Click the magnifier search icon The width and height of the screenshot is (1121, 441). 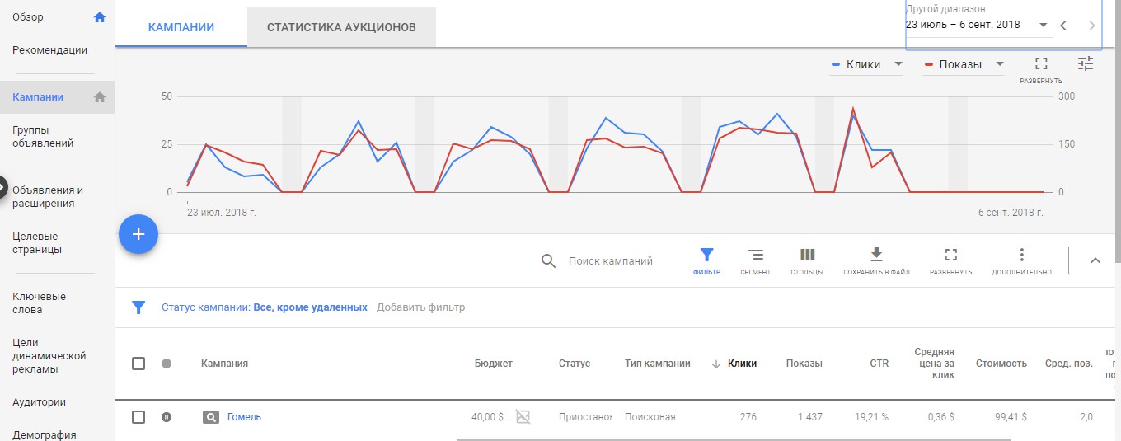click(x=548, y=261)
